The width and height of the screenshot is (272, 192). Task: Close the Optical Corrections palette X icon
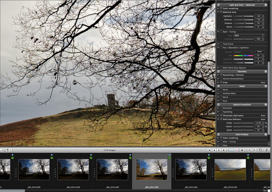(x=218, y=105)
